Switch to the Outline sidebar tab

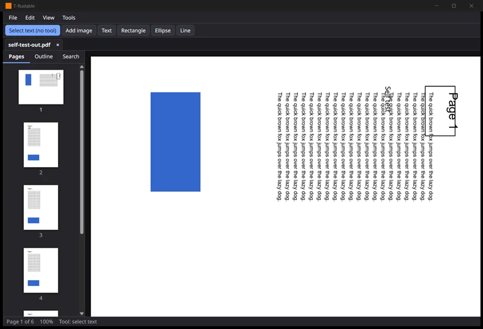click(x=44, y=57)
